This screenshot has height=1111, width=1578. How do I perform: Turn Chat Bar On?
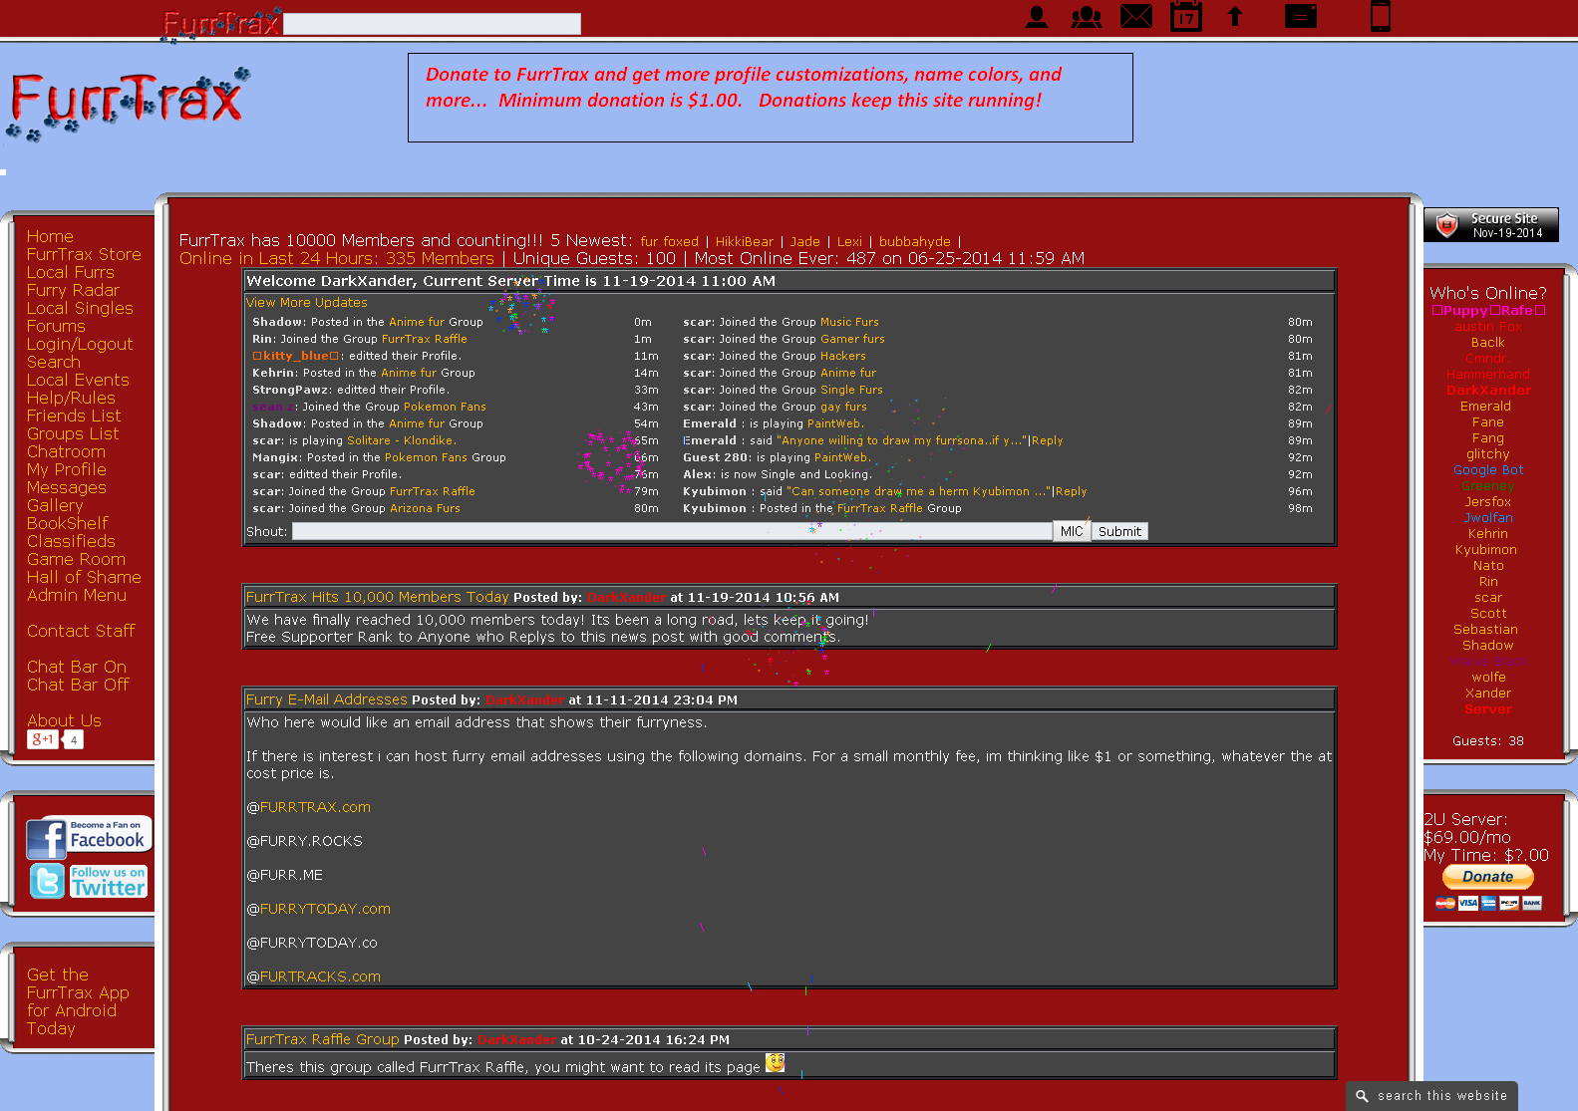(x=77, y=667)
